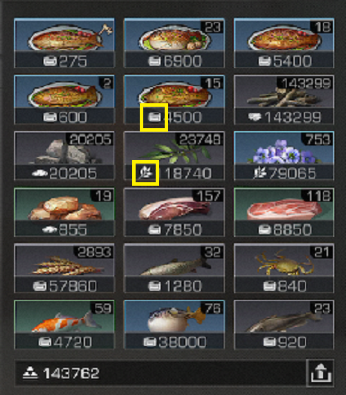Click the herb icon next to 18740
The image size is (346, 395).
(146, 173)
